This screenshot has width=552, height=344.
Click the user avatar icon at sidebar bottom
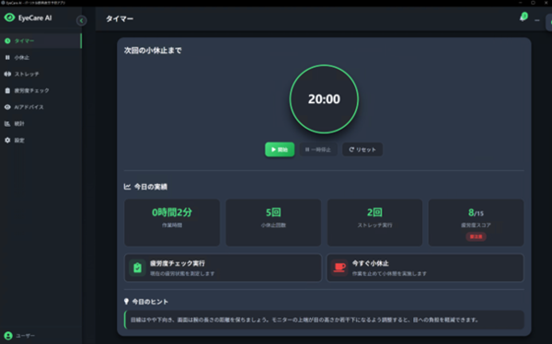pyautogui.click(x=8, y=336)
